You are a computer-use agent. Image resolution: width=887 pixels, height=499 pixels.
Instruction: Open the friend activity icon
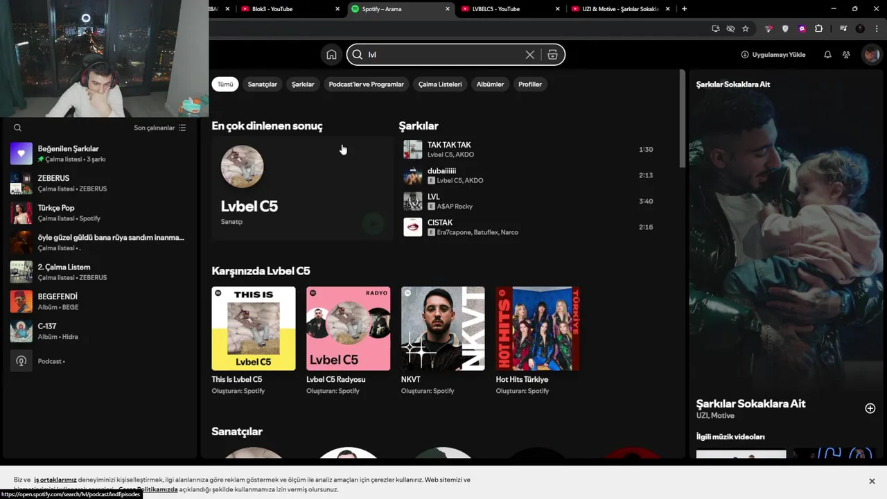(846, 55)
